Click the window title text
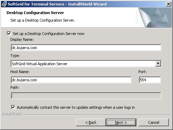The image size is (173, 130). pos(57,4)
